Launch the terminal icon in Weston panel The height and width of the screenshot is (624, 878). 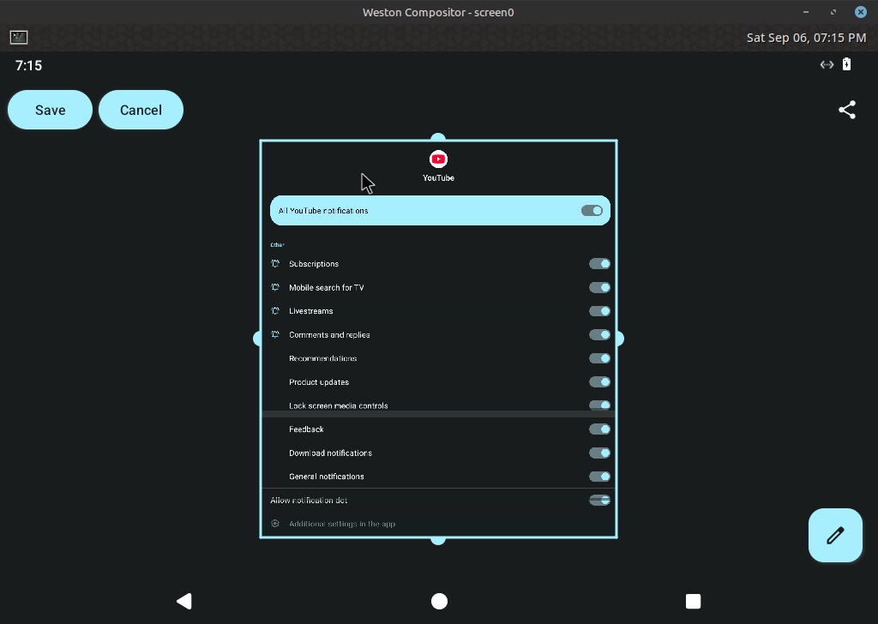[x=19, y=37]
